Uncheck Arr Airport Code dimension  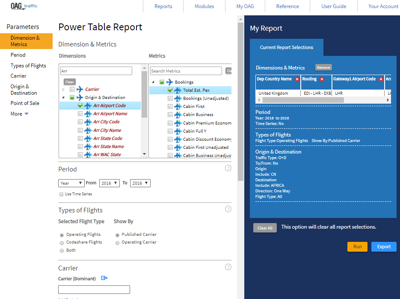(x=80, y=105)
